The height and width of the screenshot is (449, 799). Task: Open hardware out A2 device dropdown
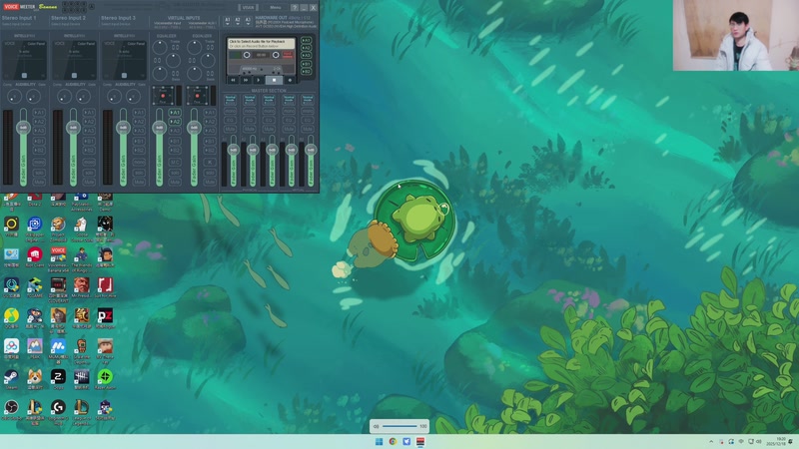tap(238, 21)
